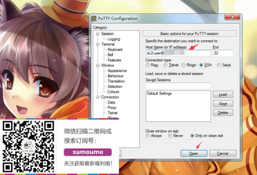
Task: Select the Proxy category under Connection
Action: pyautogui.click(x=112, y=108)
